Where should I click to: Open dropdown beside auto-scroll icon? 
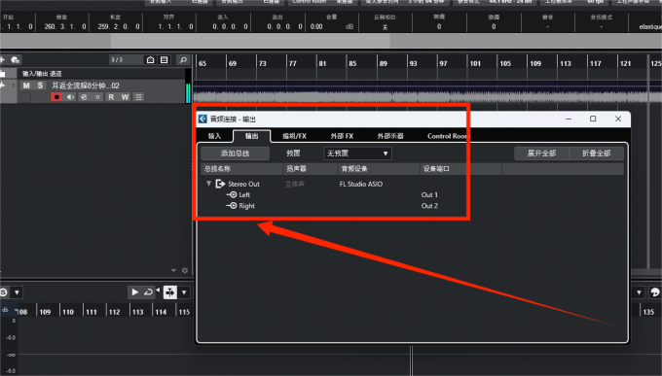tap(184, 292)
